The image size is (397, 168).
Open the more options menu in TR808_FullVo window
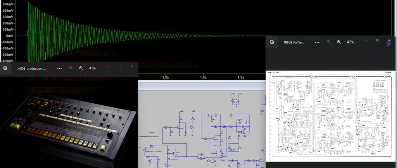pos(317,42)
